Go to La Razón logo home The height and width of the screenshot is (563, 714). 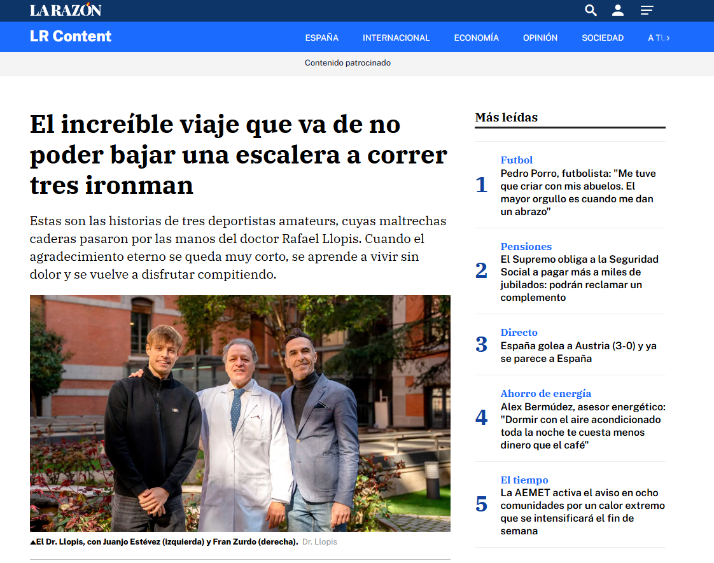[66, 10]
